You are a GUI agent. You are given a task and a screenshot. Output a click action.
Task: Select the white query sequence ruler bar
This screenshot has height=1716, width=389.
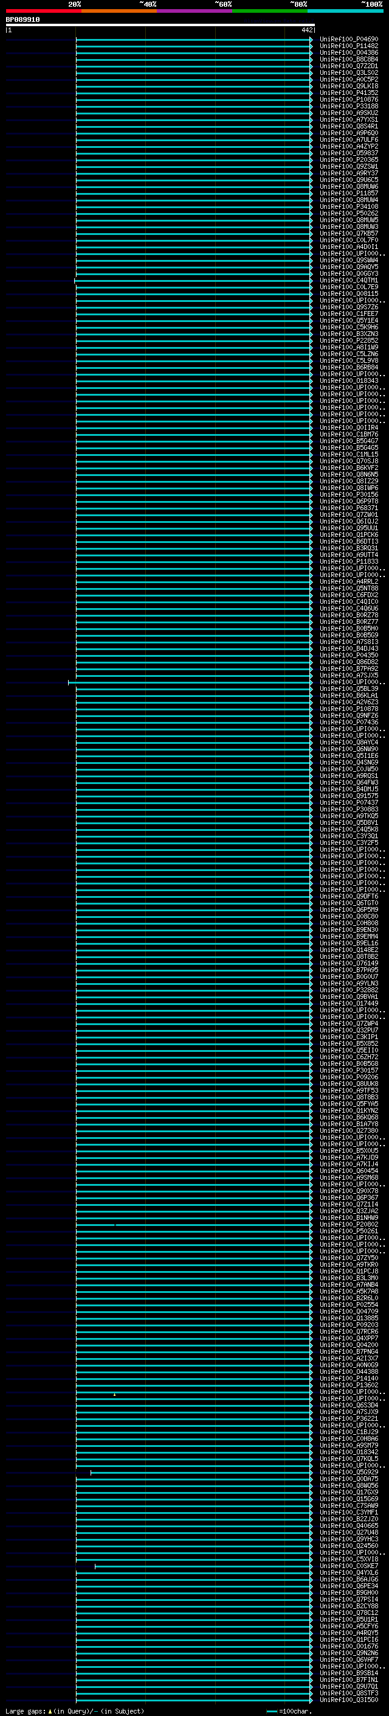coord(160,24)
